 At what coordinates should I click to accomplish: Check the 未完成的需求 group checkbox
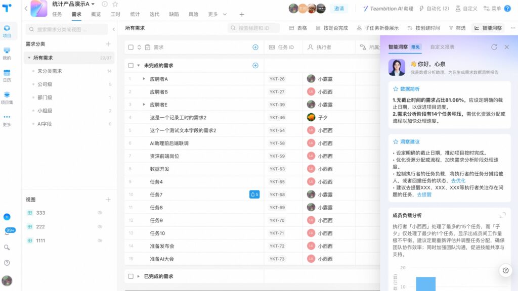click(131, 65)
